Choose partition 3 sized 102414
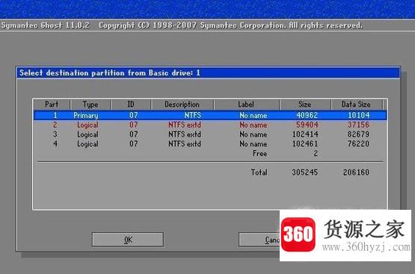 (x=210, y=134)
